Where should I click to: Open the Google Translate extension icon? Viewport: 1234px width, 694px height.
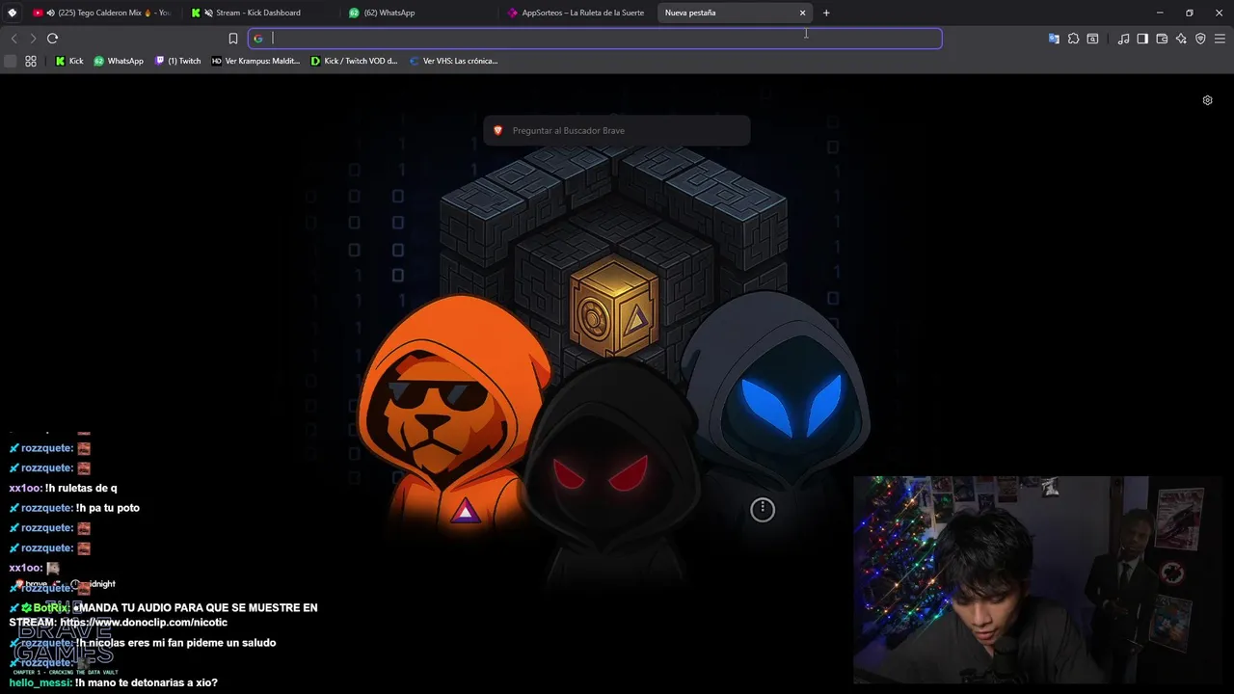pyautogui.click(x=1054, y=39)
